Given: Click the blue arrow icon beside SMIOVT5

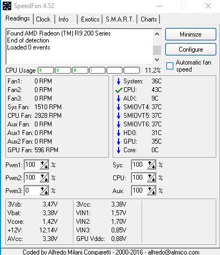Looking at the screenshot, I should coord(119,116).
